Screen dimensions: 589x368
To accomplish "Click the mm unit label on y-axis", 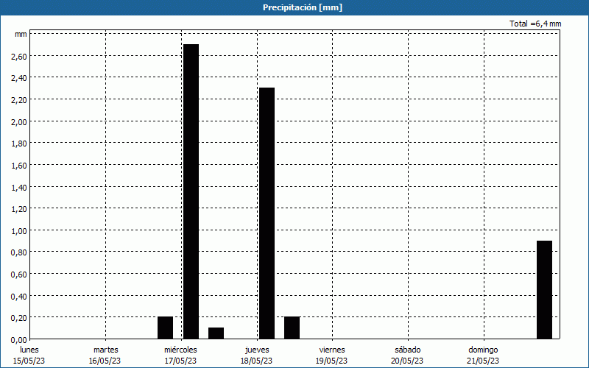I will [21, 35].
